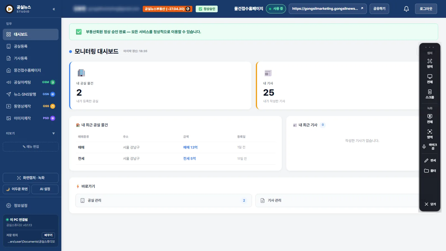Open the notifications bell
The width and height of the screenshot is (446, 251).
pos(406,9)
